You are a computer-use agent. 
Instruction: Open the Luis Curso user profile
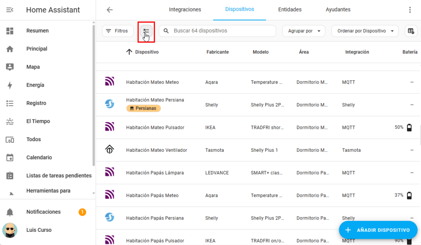point(39,230)
